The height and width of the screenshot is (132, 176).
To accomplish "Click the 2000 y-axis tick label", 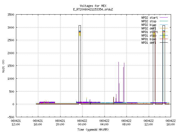I will pos(11,53).
